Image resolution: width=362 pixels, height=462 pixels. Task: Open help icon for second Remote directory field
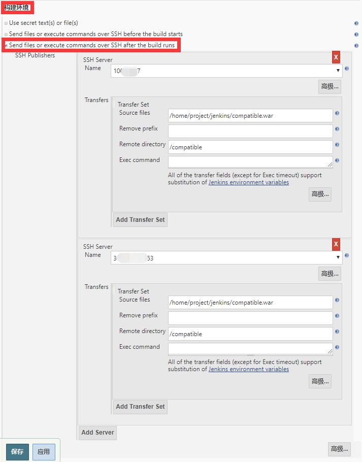(337, 332)
